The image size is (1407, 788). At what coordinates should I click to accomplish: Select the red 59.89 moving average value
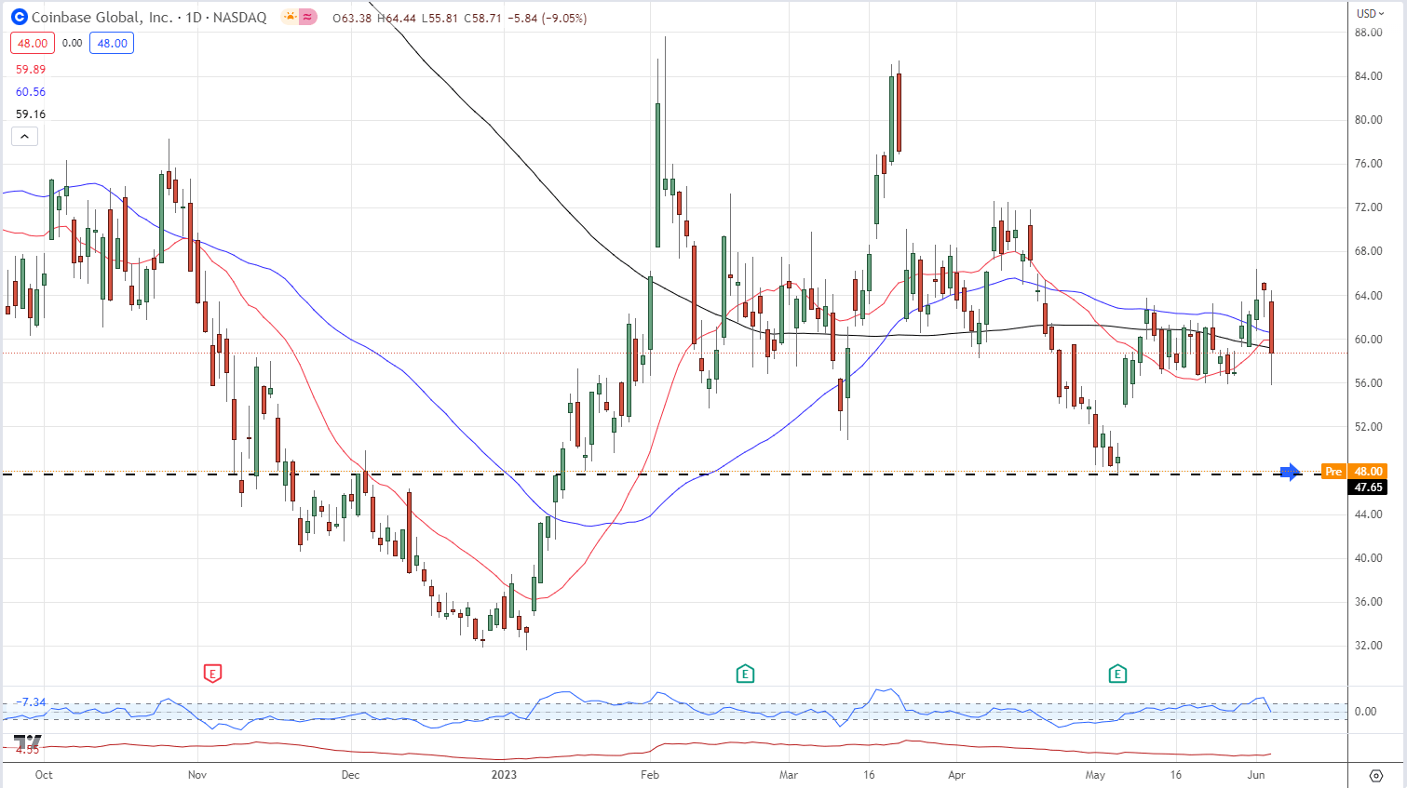31,70
